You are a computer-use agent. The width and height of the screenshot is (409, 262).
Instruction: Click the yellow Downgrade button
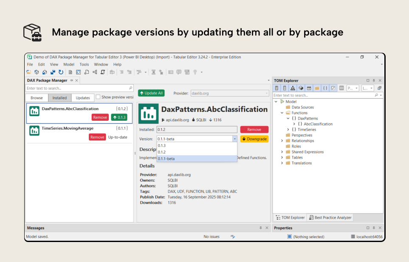coord(254,139)
